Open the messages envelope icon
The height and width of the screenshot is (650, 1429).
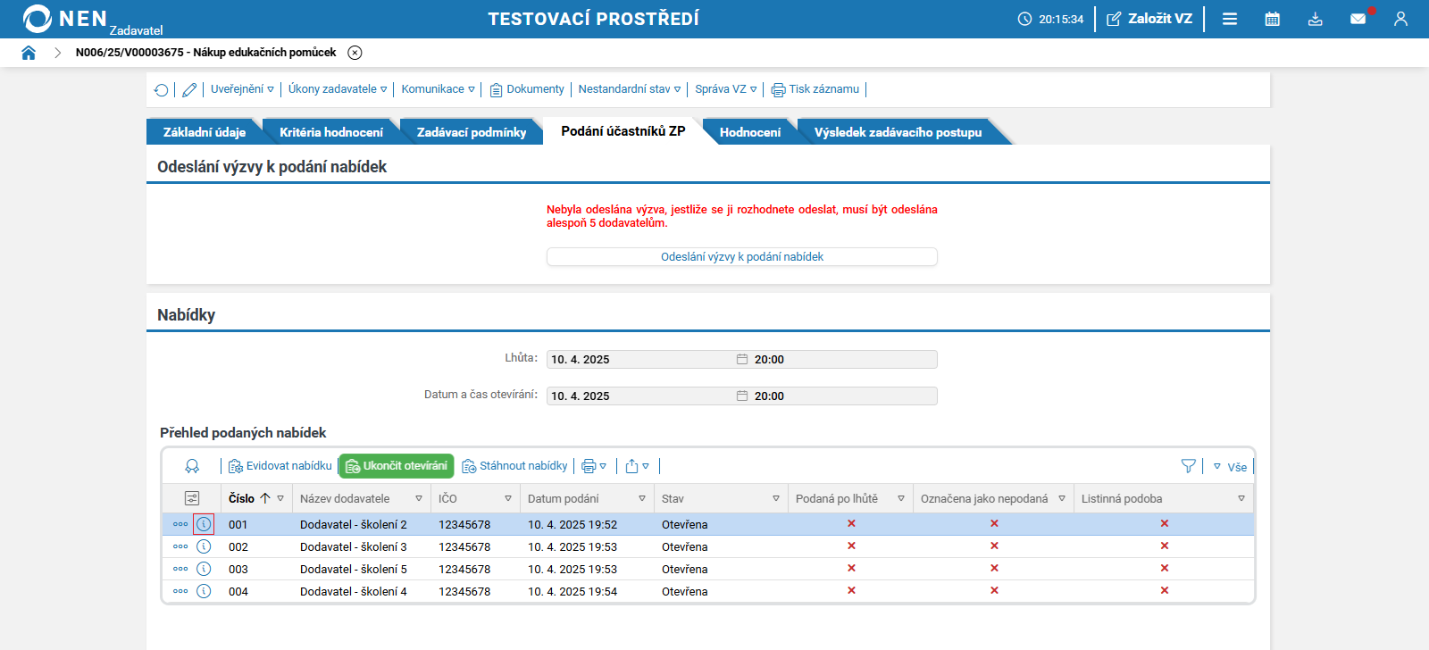[x=1358, y=19]
